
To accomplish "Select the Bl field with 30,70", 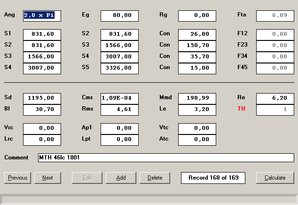I will [x=42, y=110].
